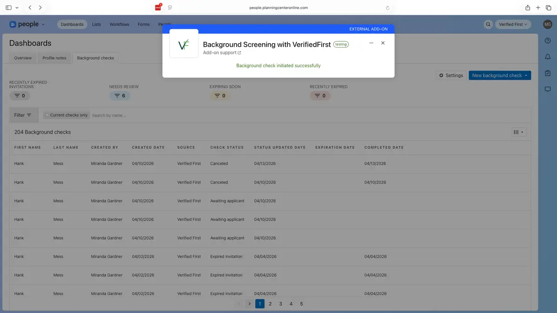
Task: Go to page 5 of results
Action: pyautogui.click(x=302, y=304)
